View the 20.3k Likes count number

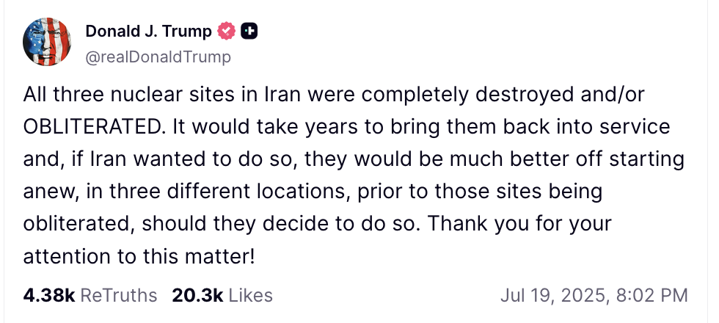pyautogui.click(x=197, y=295)
